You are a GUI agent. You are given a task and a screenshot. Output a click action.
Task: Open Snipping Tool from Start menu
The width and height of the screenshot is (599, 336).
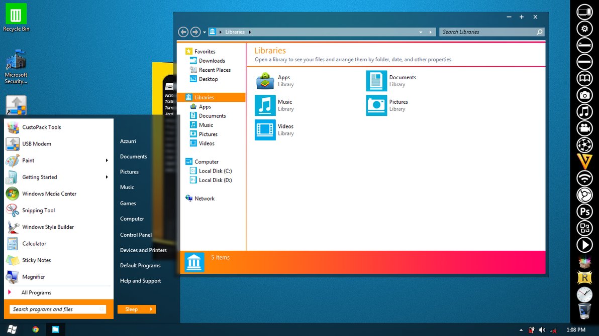(38, 211)
